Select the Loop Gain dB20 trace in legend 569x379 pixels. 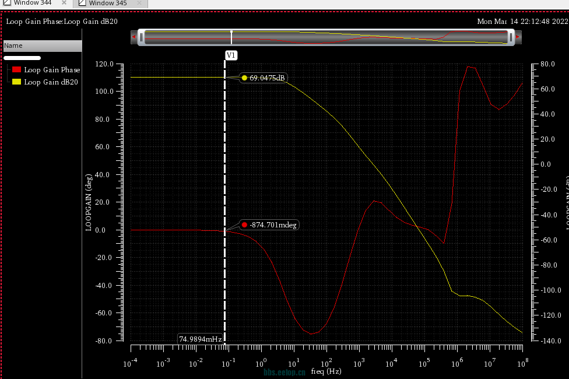(x=51, y=82)
